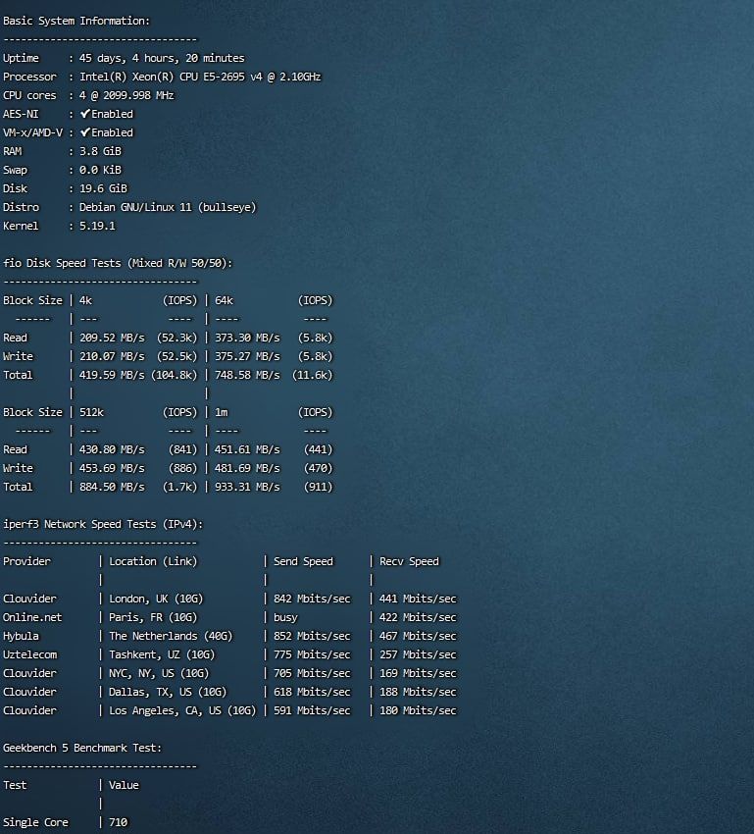Select Hybula send speed '852 Mbits/sec'
Image resolution: width=754 pixels, height=834 pixels.
tap(312, 636)
